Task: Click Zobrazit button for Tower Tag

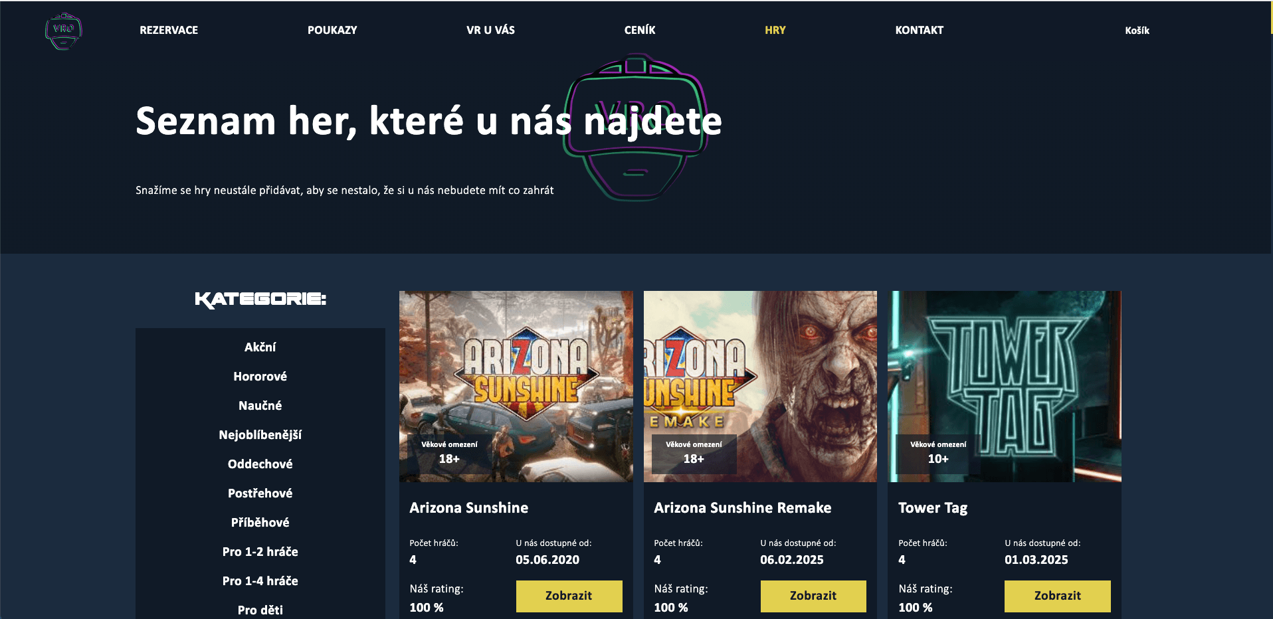Action: [x=1058, y=596]
